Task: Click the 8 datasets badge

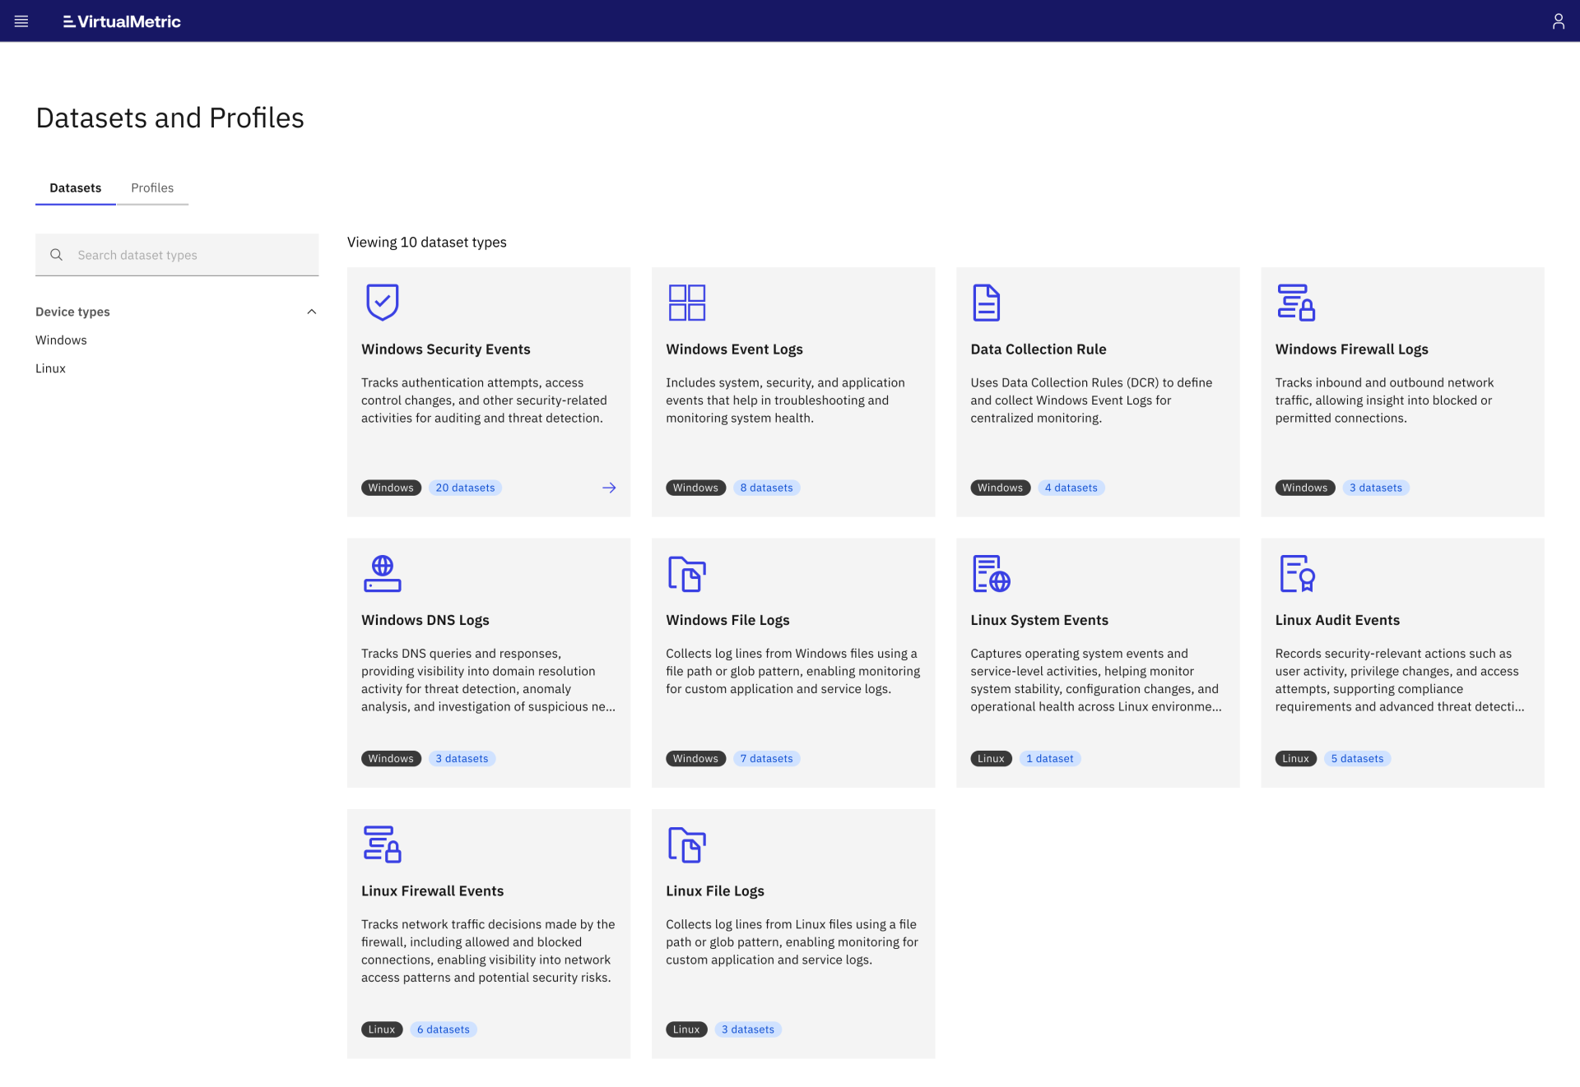Action: [766, 488]
